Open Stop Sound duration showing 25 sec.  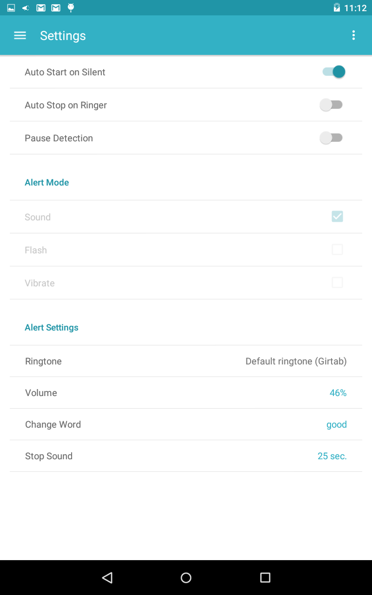pyautogui.click(x=186, y=456)
